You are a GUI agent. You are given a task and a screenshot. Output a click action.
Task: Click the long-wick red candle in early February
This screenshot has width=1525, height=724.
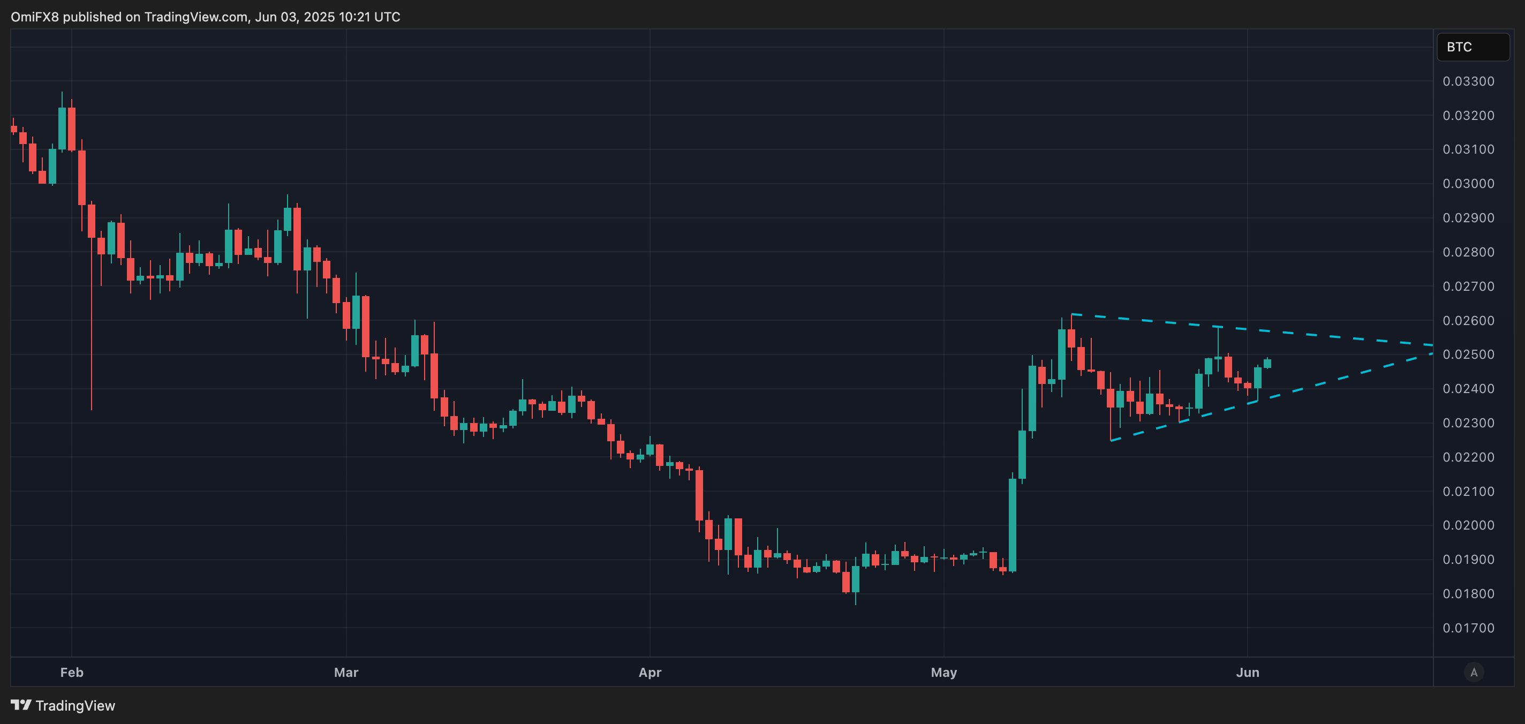[x=91, y=222]
